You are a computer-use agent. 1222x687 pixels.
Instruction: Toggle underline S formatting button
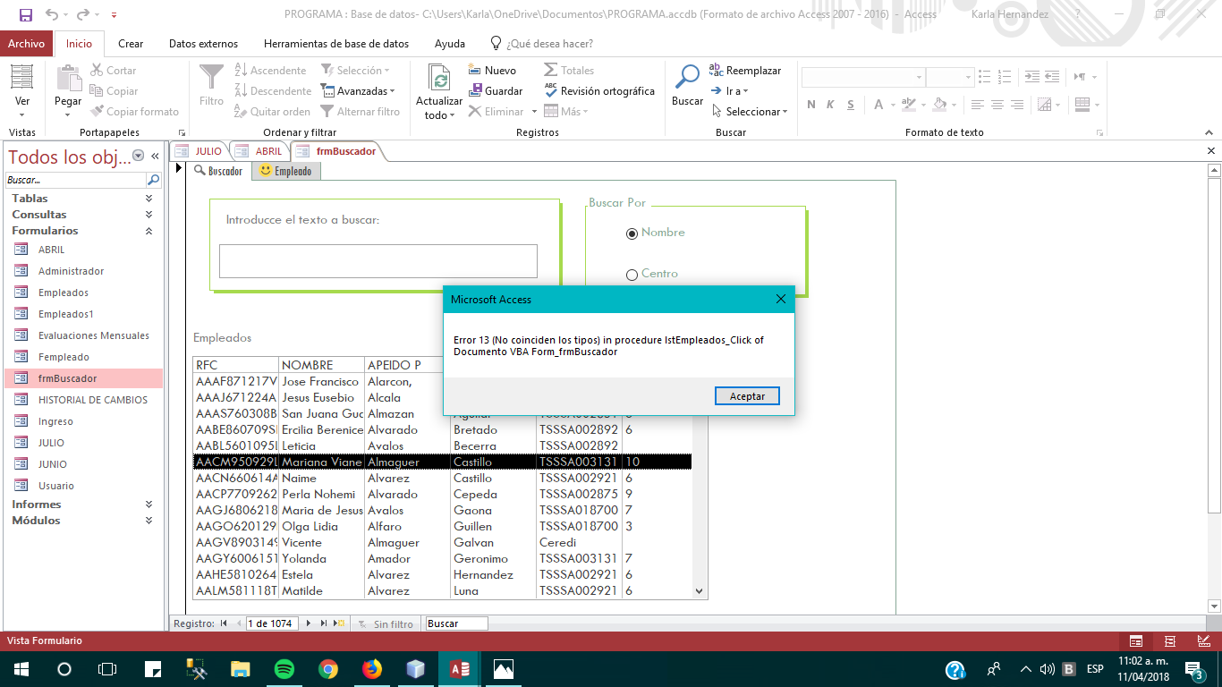(x=850, y=105)
